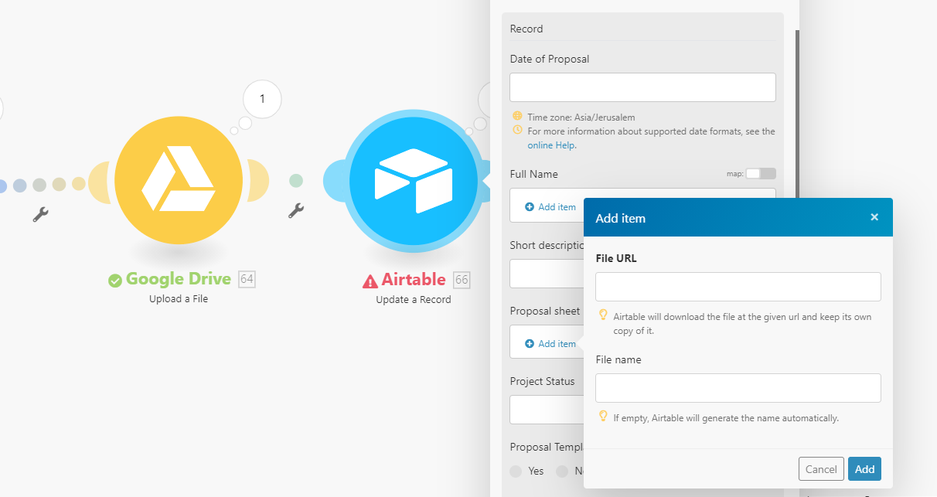937x497 pixels.
Task: Click the time zone globe icon
Action: tap(517, 117)
